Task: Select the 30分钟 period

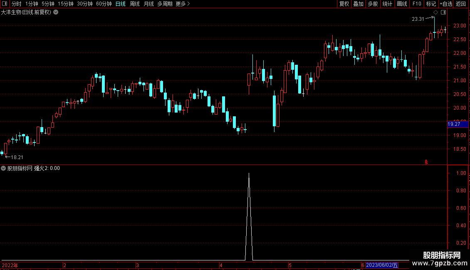Action: coord(85,4)
